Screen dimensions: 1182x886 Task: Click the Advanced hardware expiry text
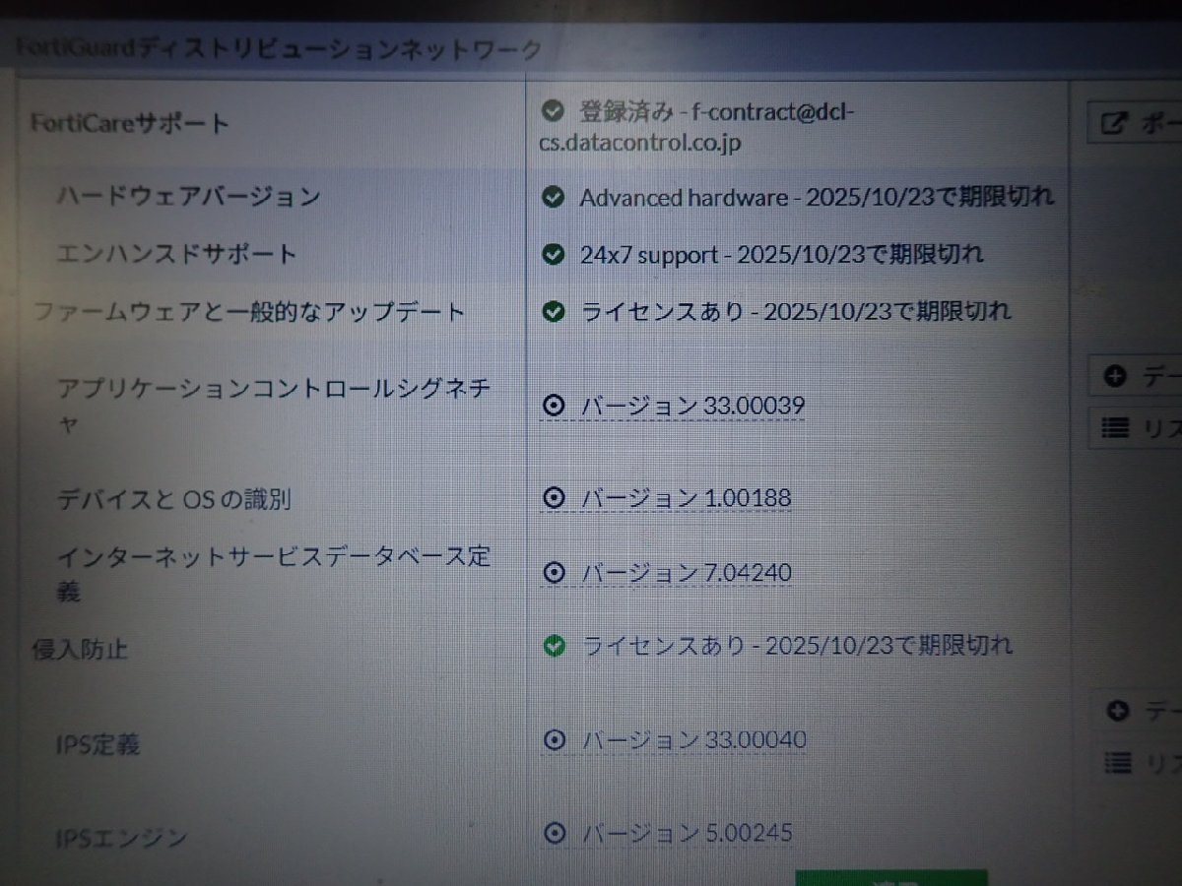[817, 197]
